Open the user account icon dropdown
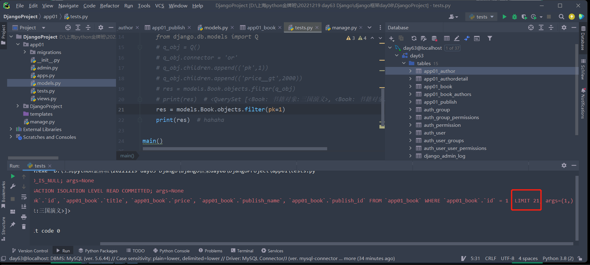Image resolution: width=590 pixels, height=265 pixels. 453,17
